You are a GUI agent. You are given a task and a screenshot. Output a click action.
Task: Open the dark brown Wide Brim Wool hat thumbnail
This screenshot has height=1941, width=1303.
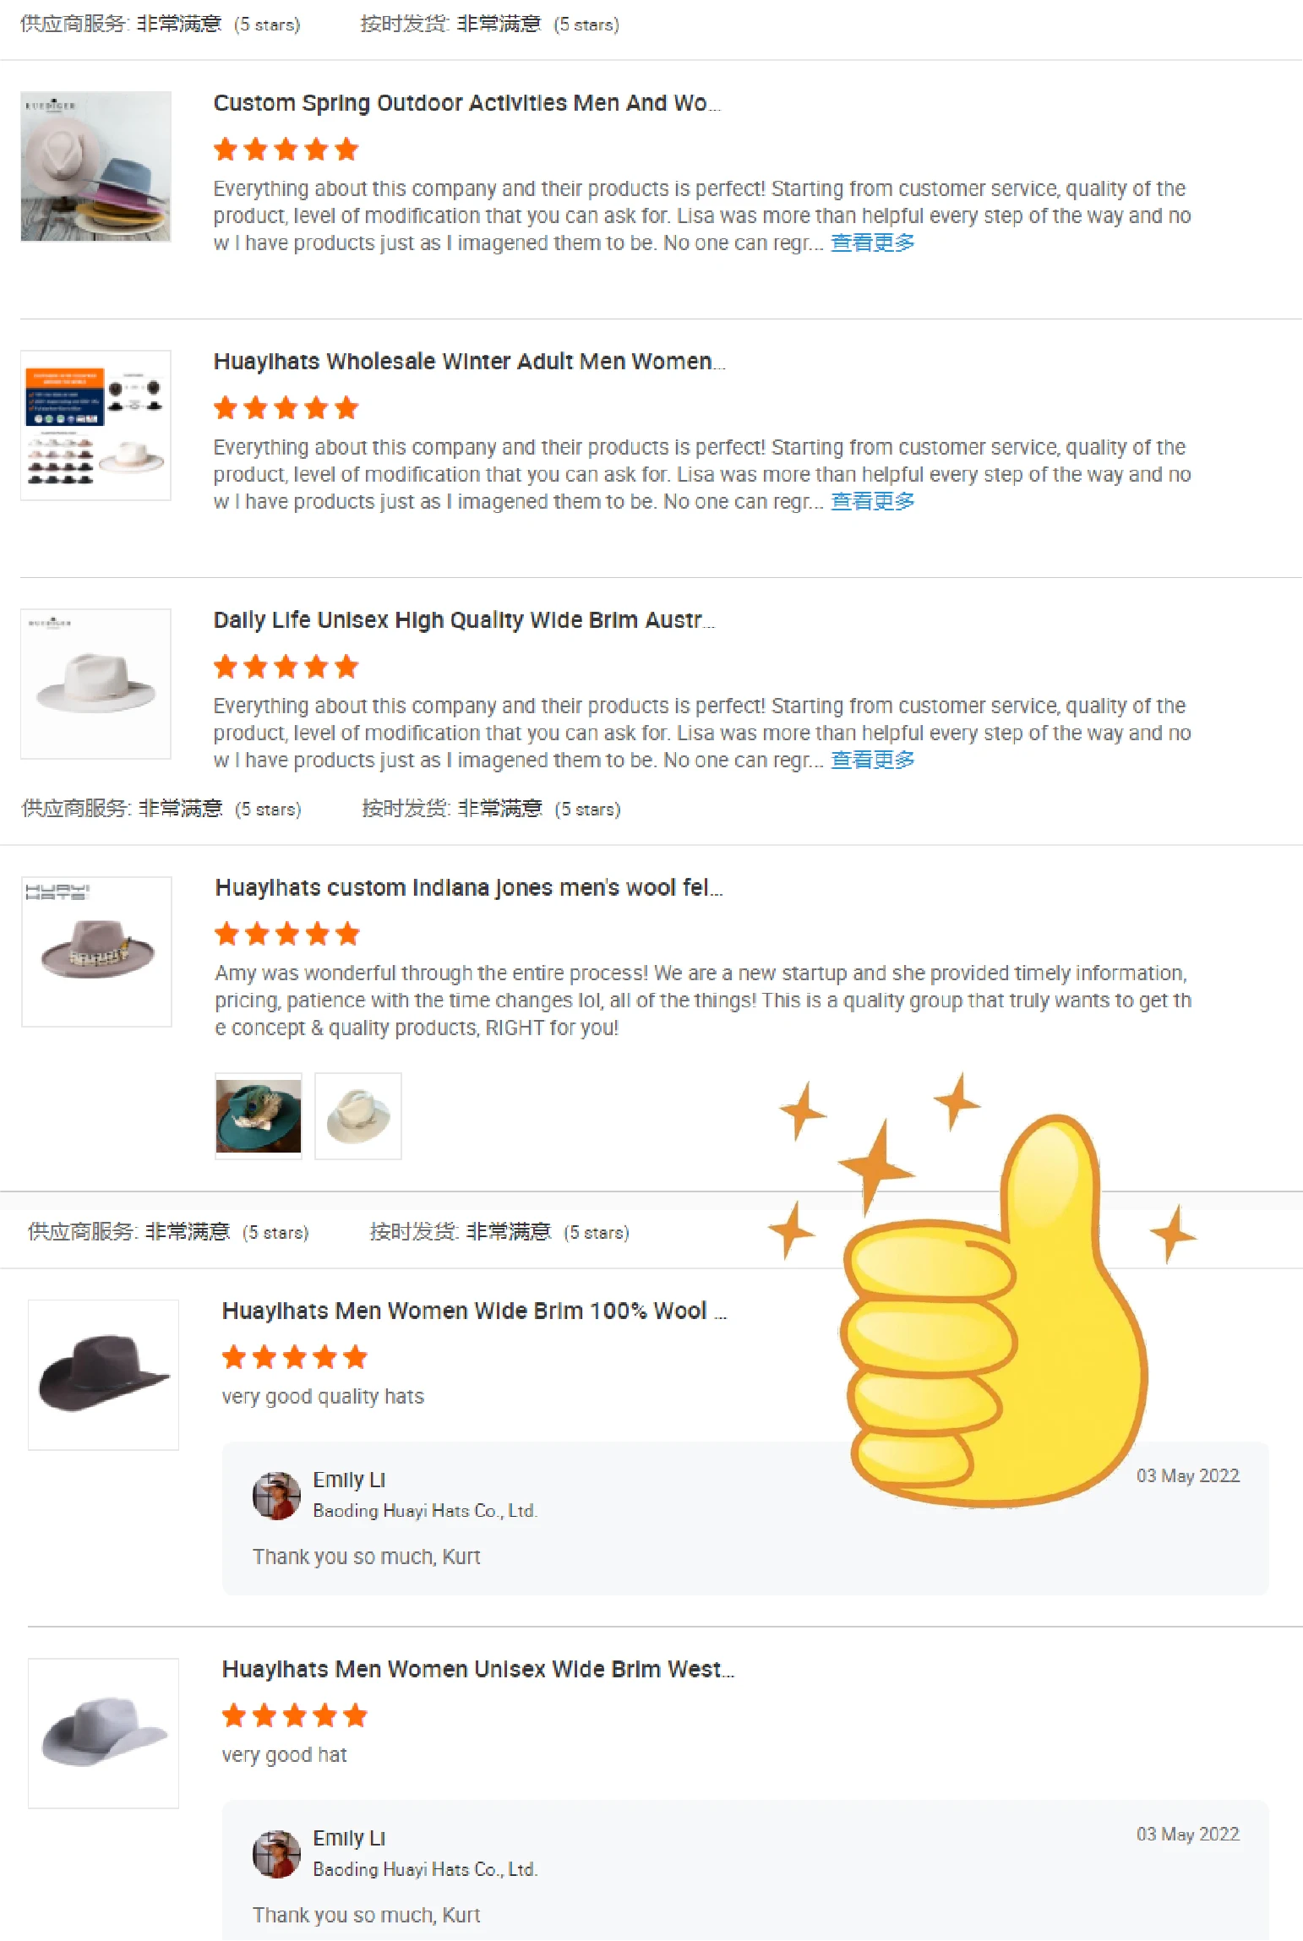click(103, 1375)
